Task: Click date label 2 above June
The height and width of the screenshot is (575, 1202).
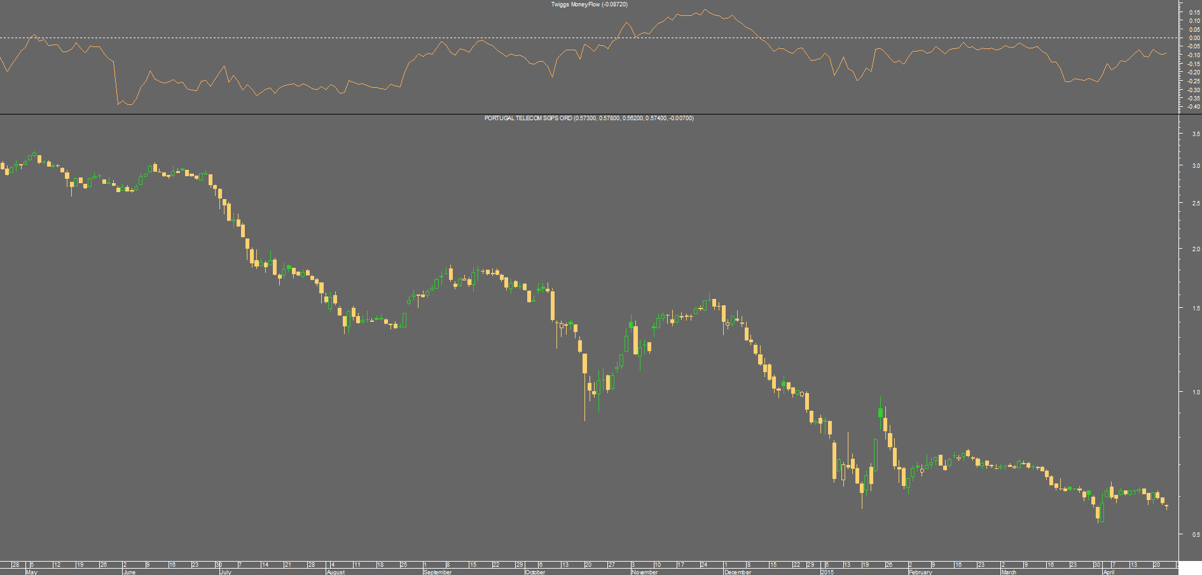Action: coord(125,565)
